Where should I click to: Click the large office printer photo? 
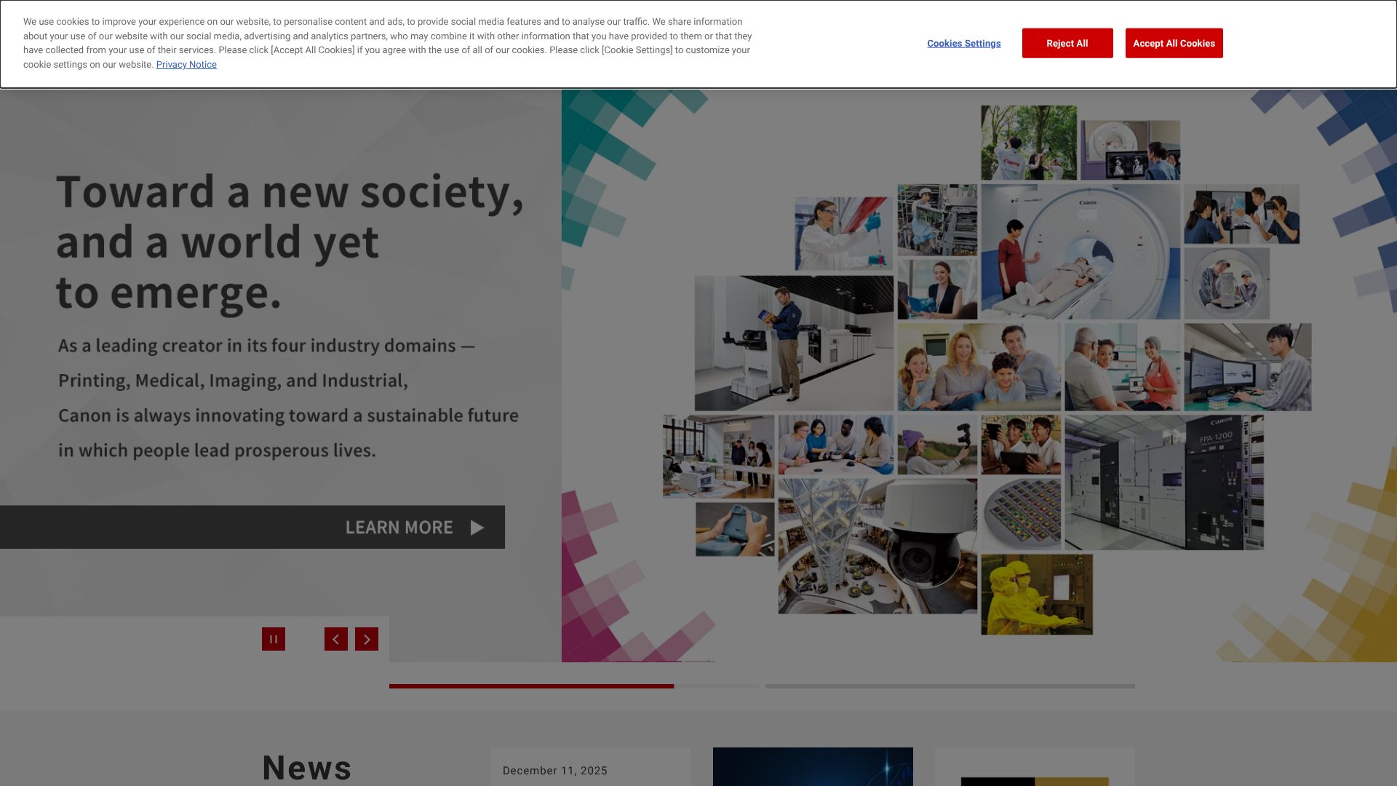[793, 344]
